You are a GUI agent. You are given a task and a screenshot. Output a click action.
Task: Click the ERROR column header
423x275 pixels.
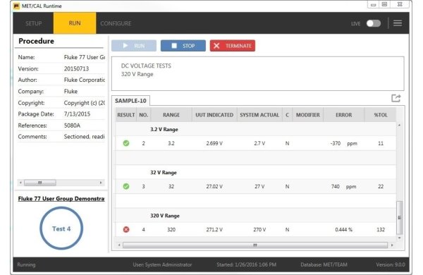[344, 115]
